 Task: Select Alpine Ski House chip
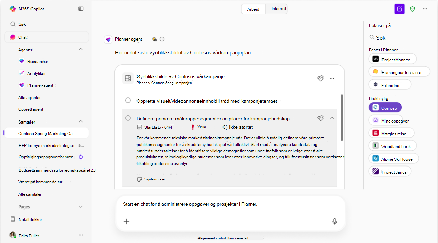(x=394, y=159)
